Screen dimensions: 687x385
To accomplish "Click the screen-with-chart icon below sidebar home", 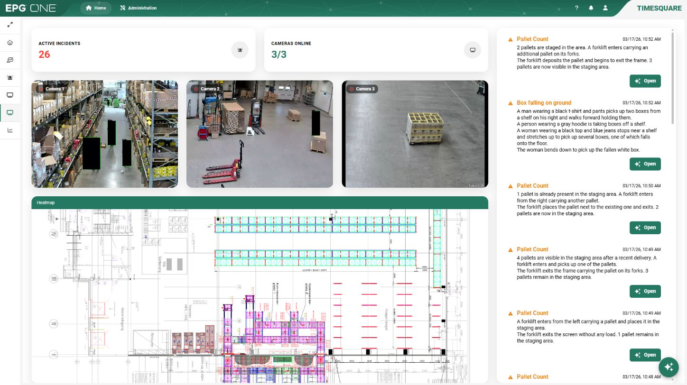I will point(10,60).
